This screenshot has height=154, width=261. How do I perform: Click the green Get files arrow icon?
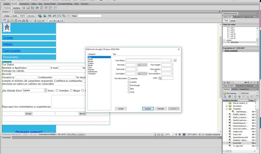tap(235, 97)
